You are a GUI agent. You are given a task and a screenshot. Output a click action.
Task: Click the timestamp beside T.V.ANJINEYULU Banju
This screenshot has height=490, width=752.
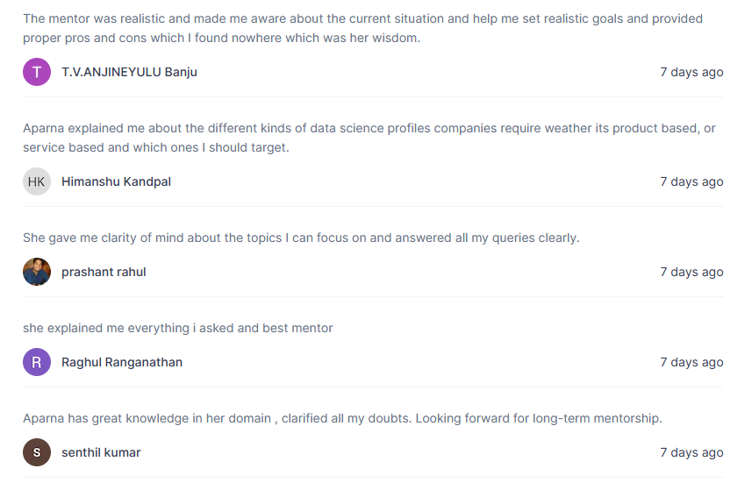pos(691,73)
